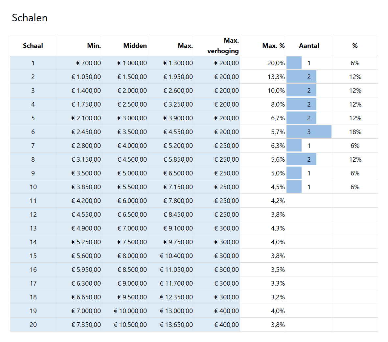
Task: Select the Schaal column header
Action: [33, 46]
